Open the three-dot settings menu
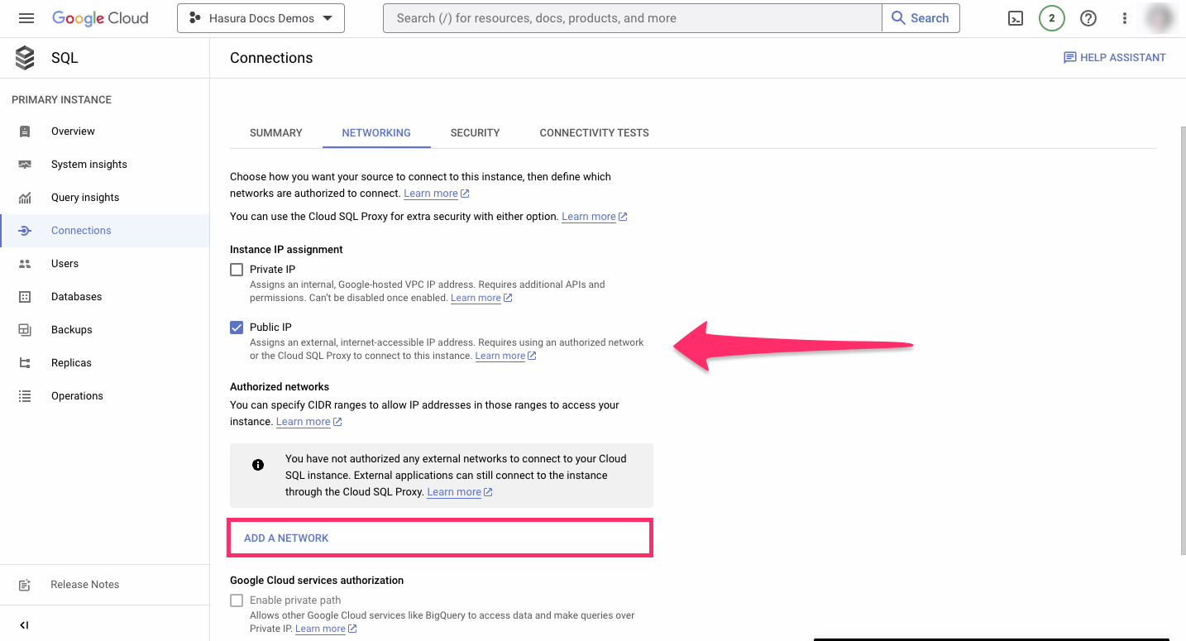The image size is (1186, 641). (x=1125, y=18)
